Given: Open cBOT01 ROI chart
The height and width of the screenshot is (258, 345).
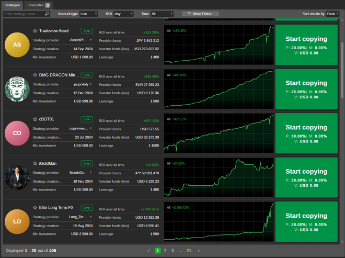Looking at the screenshot, I should 218,133.
